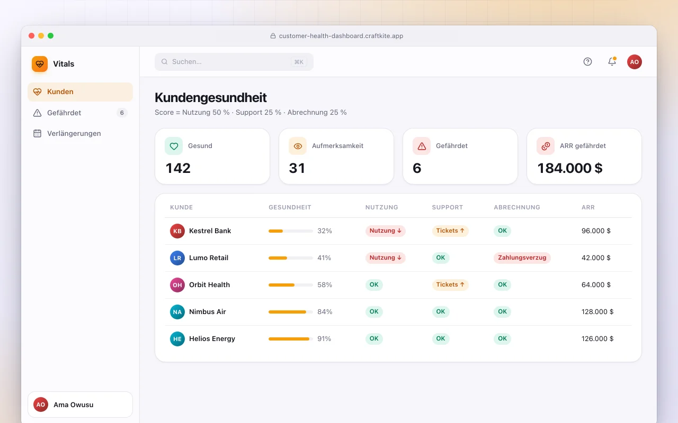Click Kestrel Bank's Tickets ↑ badge
678x423 pixels.
(450, 231)
